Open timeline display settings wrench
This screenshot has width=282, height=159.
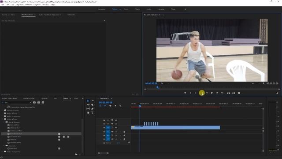[120, 106]
